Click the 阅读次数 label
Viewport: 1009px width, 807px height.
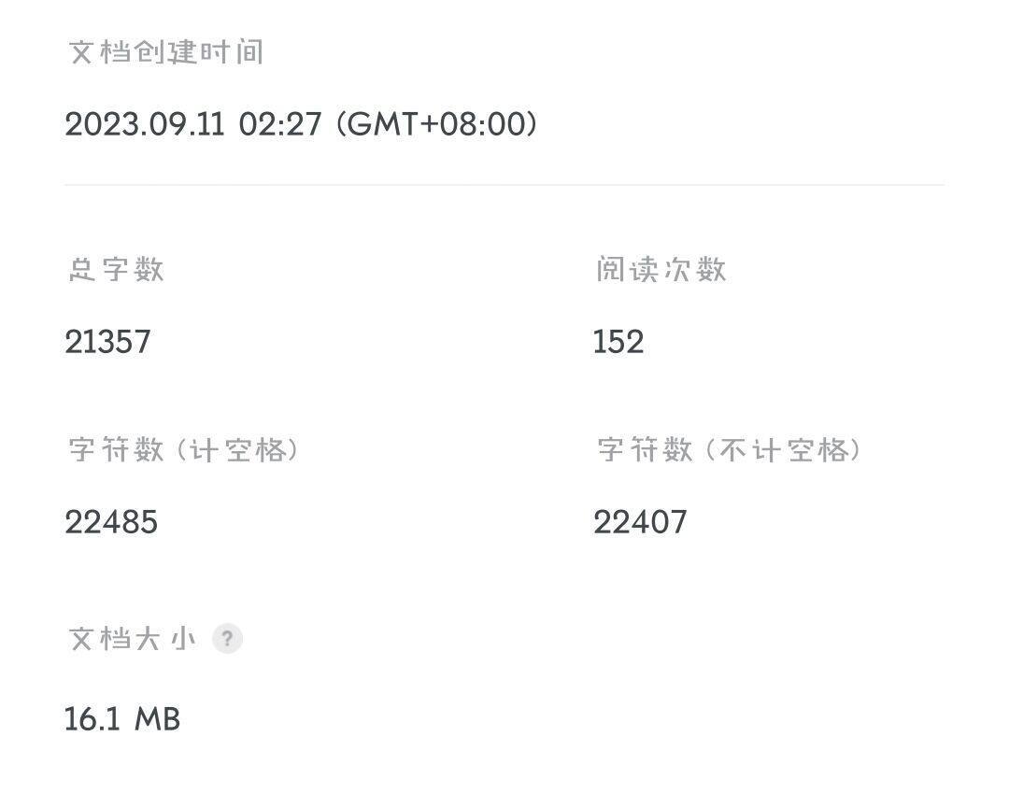(x=661, y=270)
